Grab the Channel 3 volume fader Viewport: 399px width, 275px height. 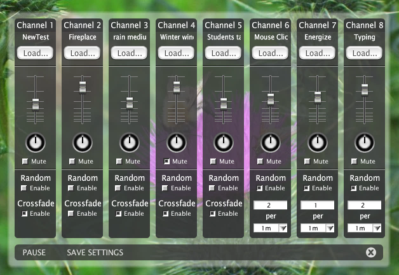(x=130, y=103)
